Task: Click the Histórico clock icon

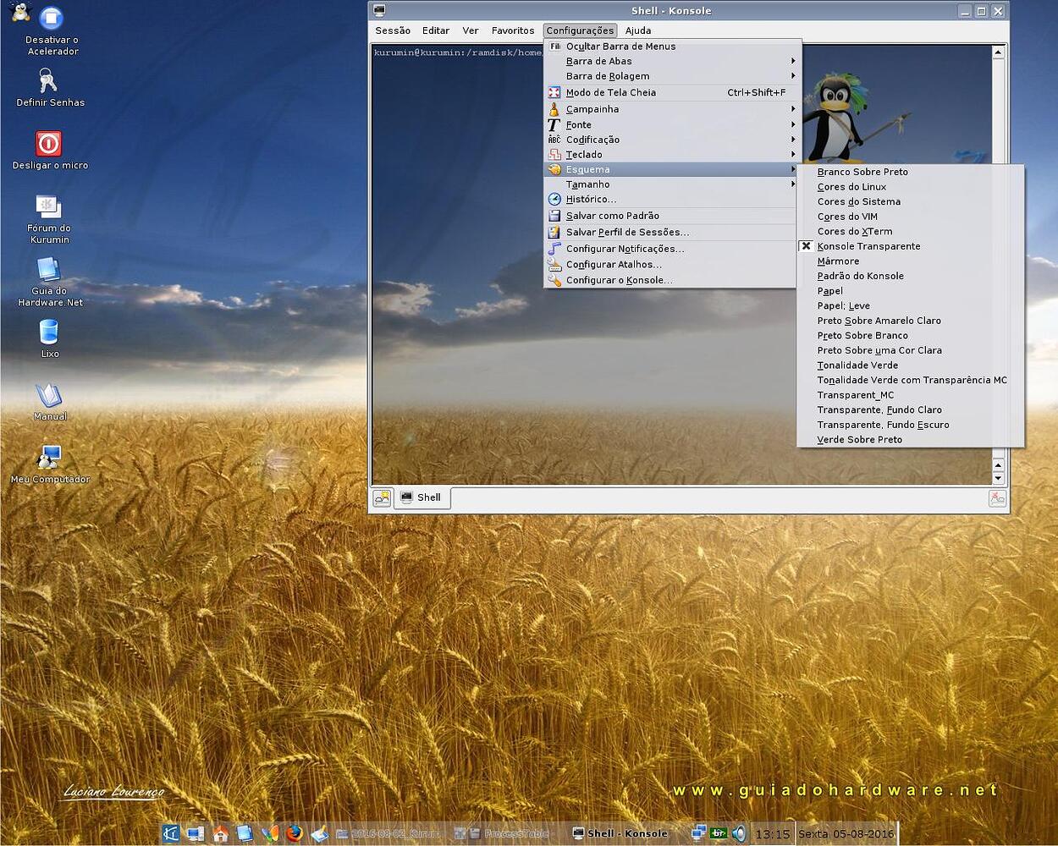Action: (x=554, y=199)
